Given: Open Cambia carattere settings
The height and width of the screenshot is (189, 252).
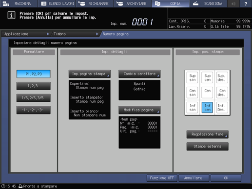Looking at the screenshot, I should [x=139, y=74].
